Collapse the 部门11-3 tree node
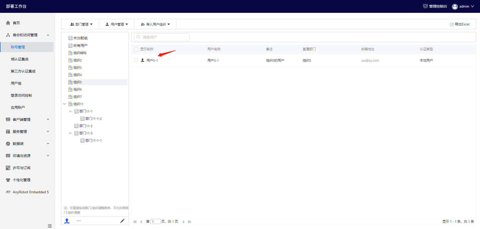480x229 pixels. pyautogui.click(x=70, y=133)
